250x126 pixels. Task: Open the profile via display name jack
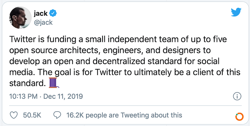(x=40, y=14)
